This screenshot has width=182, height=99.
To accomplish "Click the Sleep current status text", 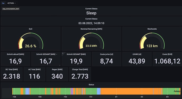I will [x=91, y=13].
